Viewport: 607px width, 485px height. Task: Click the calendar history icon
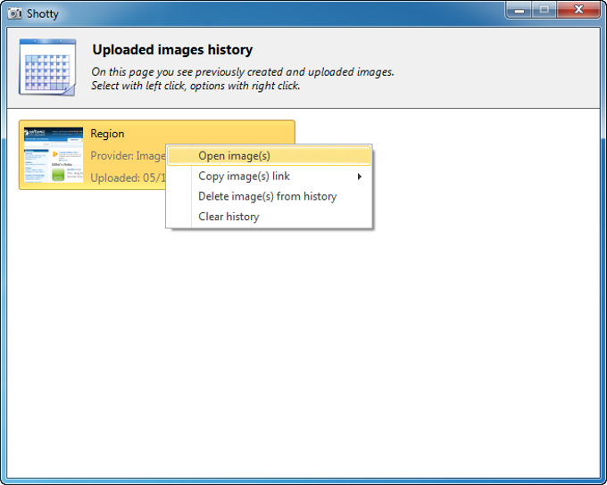47,67
